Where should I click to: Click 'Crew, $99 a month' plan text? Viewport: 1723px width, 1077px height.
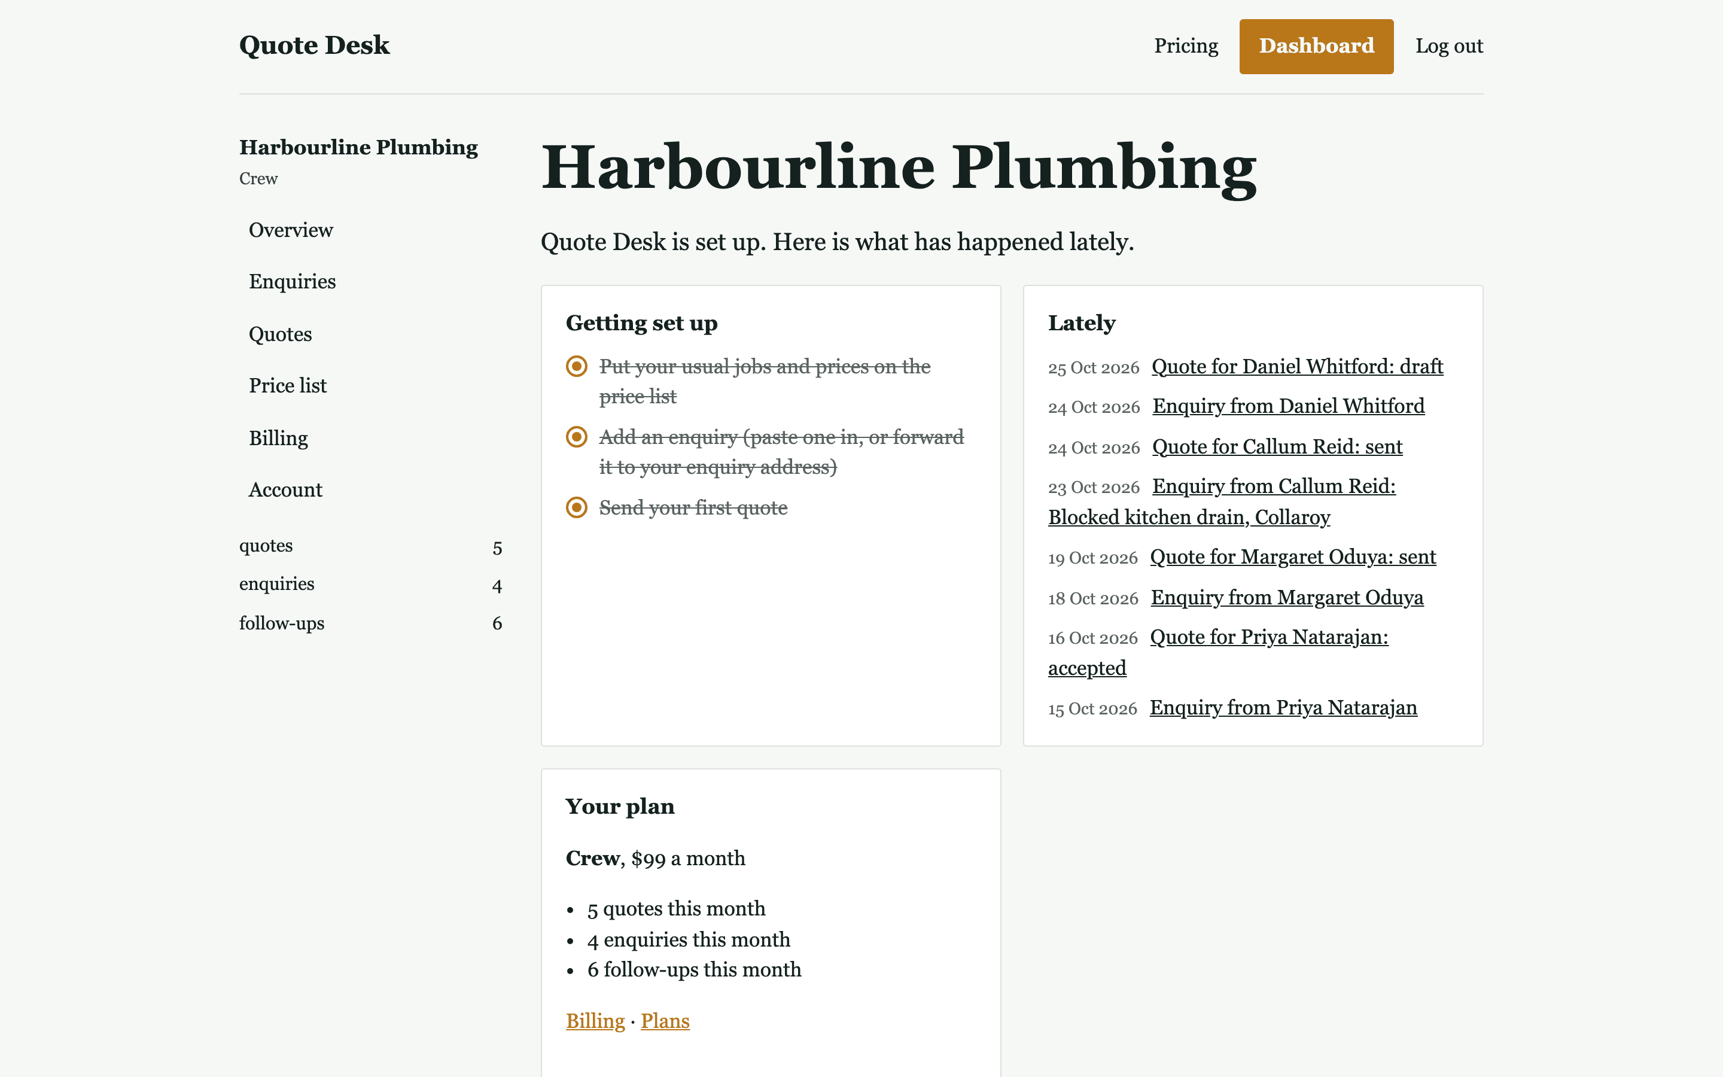tap(655, 859)
